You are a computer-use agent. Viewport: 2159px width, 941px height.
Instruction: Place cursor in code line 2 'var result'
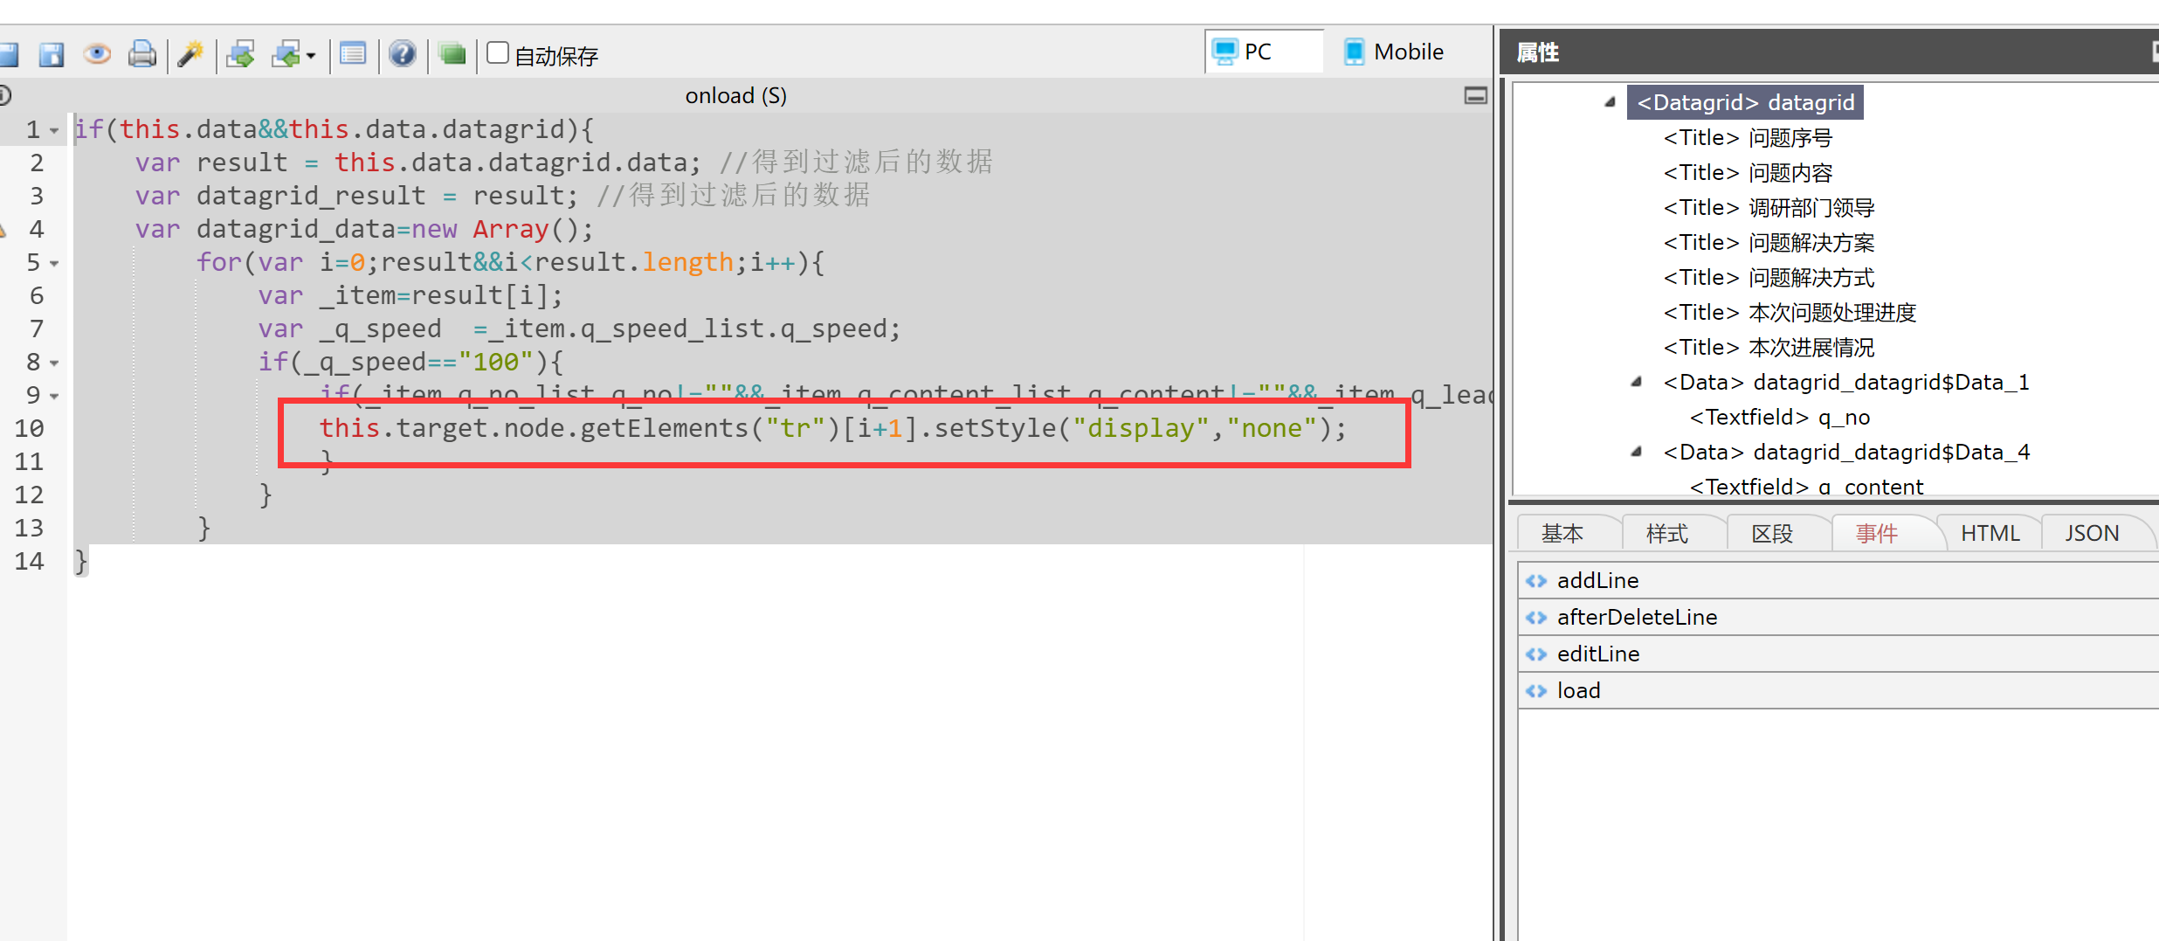(564, 163)
